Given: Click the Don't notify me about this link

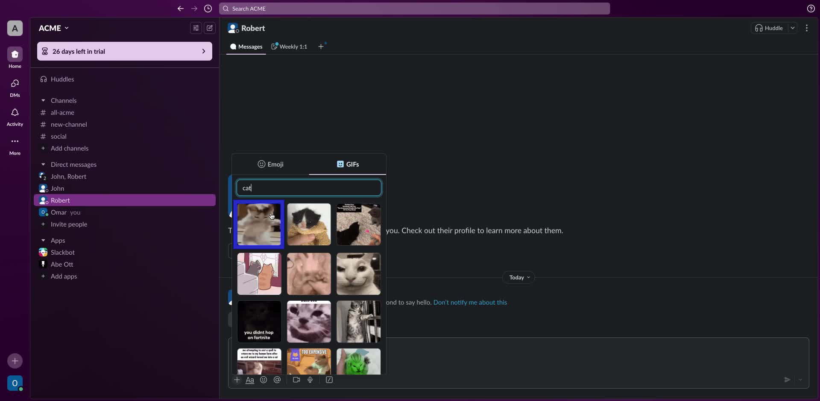Looking at the screenshot, I should coord(470,302).
